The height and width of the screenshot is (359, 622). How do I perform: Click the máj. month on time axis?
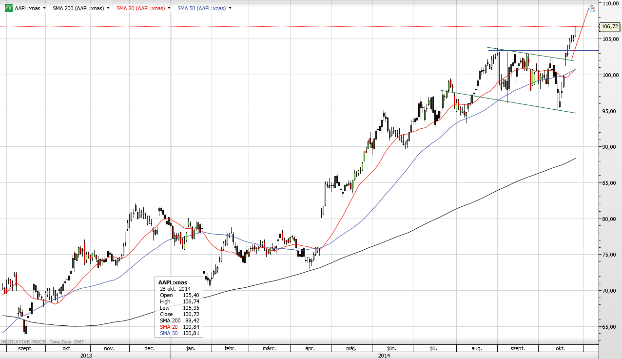351,349
